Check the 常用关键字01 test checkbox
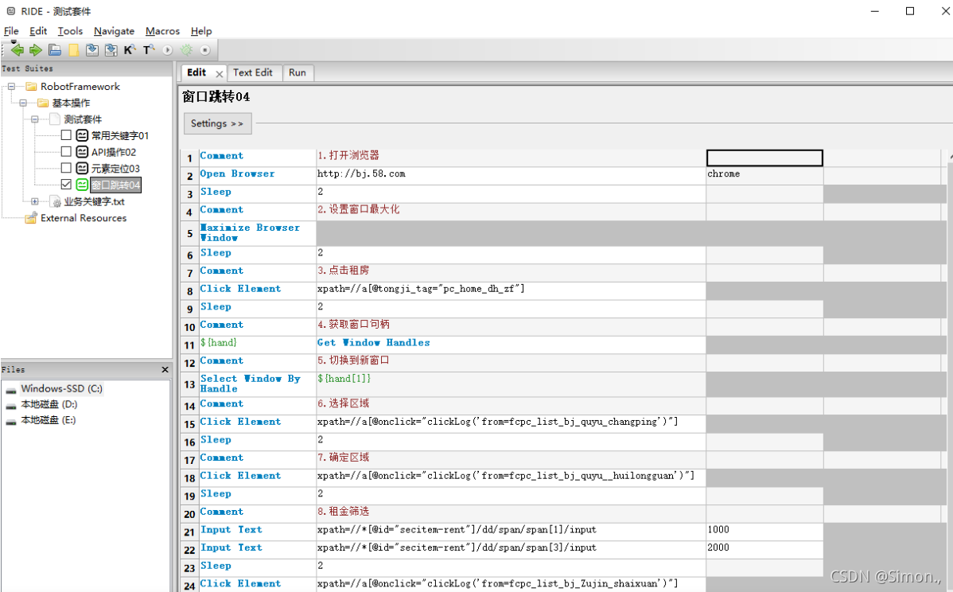This screenshot has height=592, width=953. pyautogui.click(x=66, y=135)
